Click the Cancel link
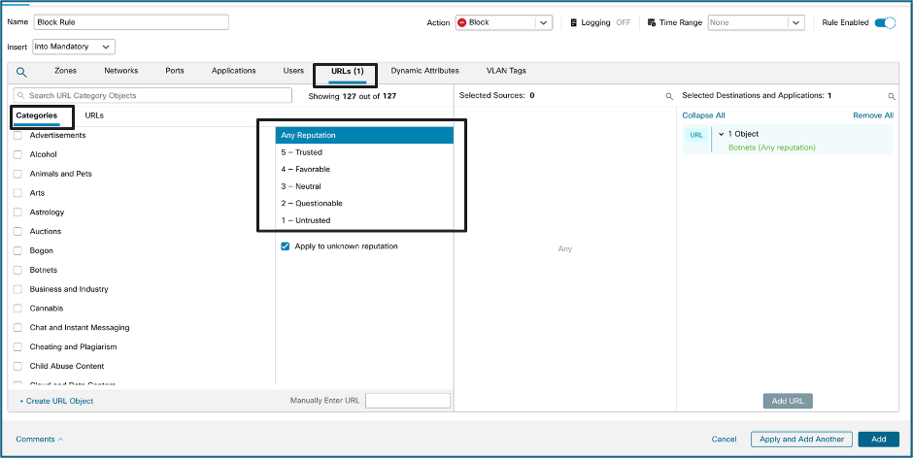 coord(724,440)
